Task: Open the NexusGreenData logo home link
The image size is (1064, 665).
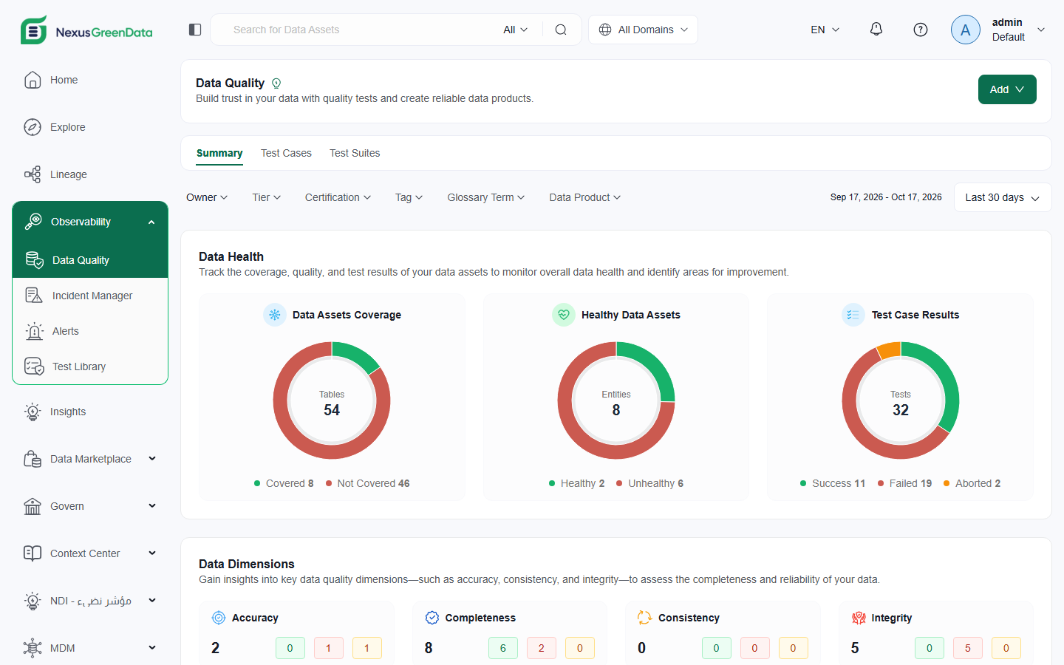Action: [x=86, y=30]
